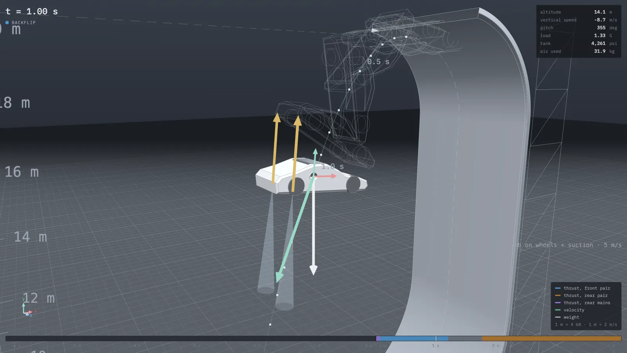Click the 'weight' legend label
627x353 pixels.
click(571, 317)
